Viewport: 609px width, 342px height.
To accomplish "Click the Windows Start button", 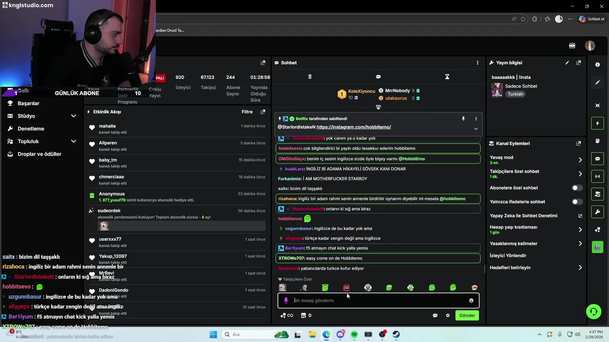I will pyautogui.click(x=213, y=334).
